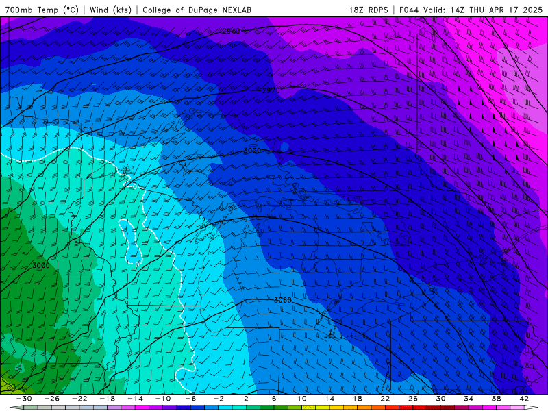Click the 3000 contour label over dark green area

(x=41, y=265)
